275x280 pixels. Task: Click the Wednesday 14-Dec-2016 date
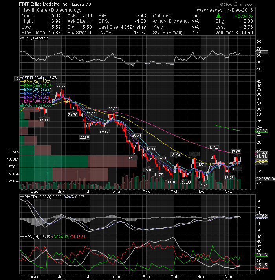pyautogui.click(x=225, y=10)
